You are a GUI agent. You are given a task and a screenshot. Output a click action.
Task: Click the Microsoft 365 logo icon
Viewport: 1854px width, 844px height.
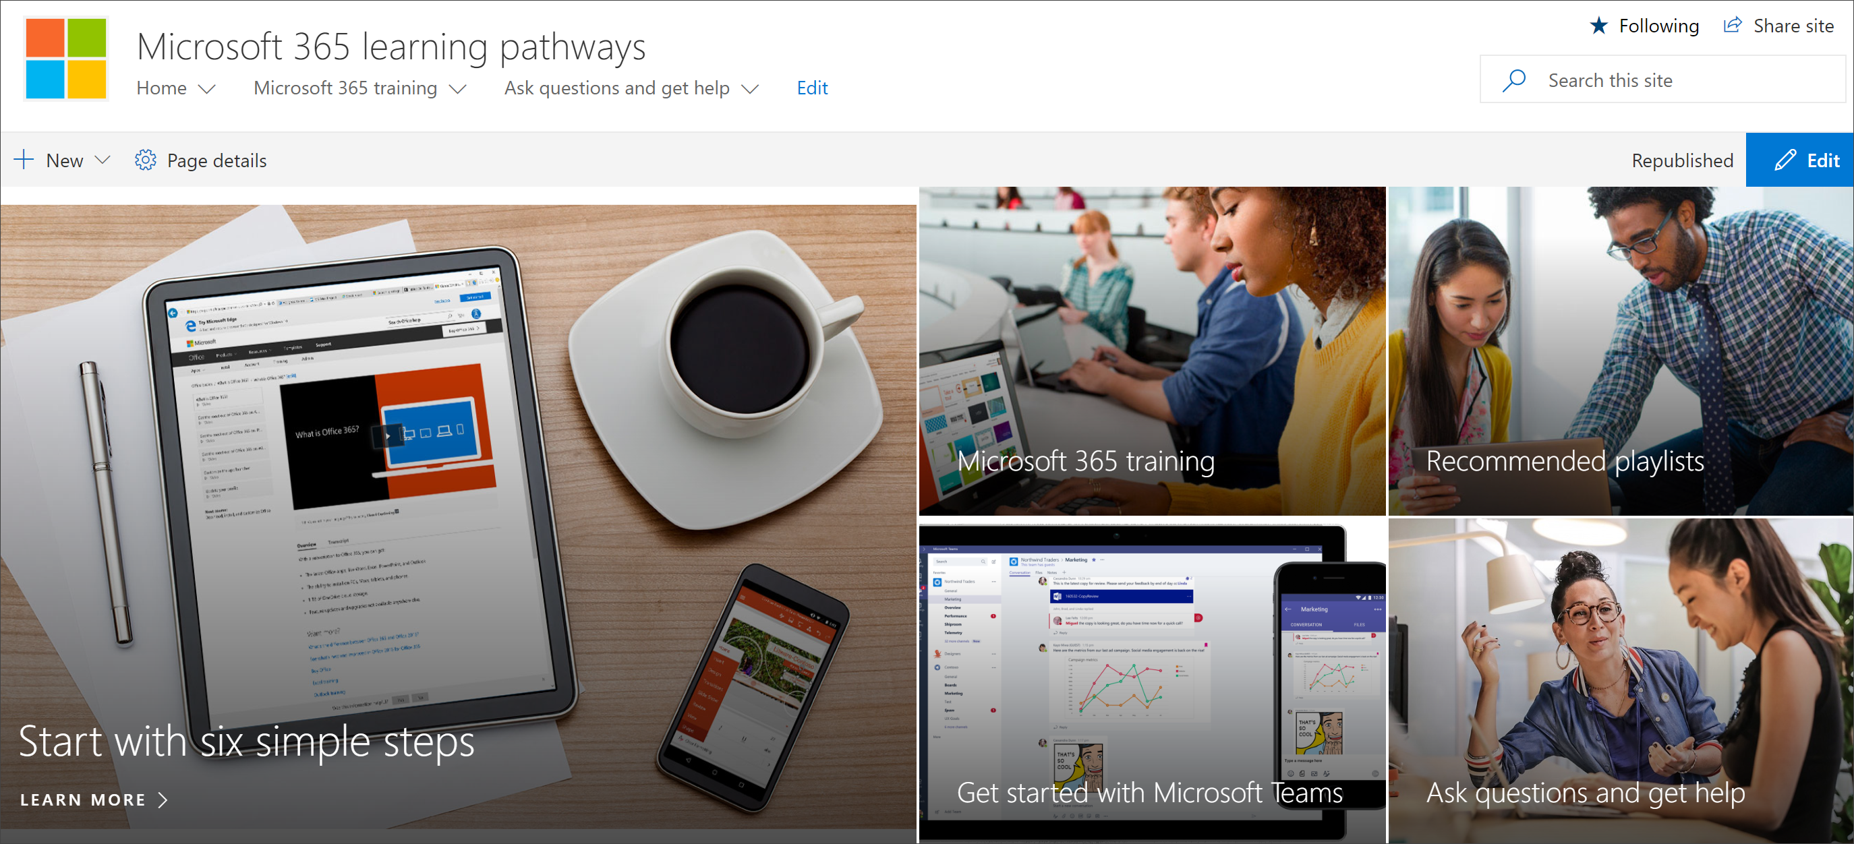[x=66, y=64]
